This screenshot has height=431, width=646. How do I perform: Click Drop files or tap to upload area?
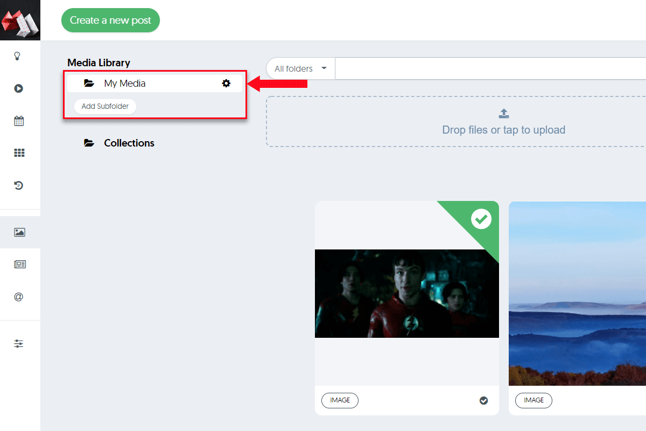pyautogui.click(x=456, y=122)
